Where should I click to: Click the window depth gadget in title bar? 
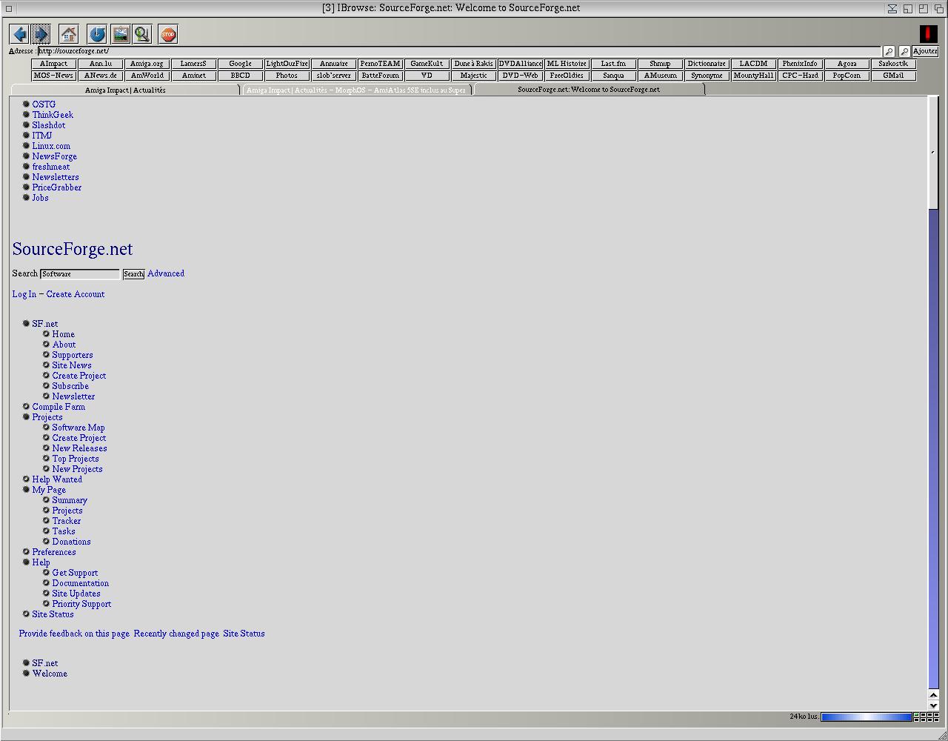939,8
